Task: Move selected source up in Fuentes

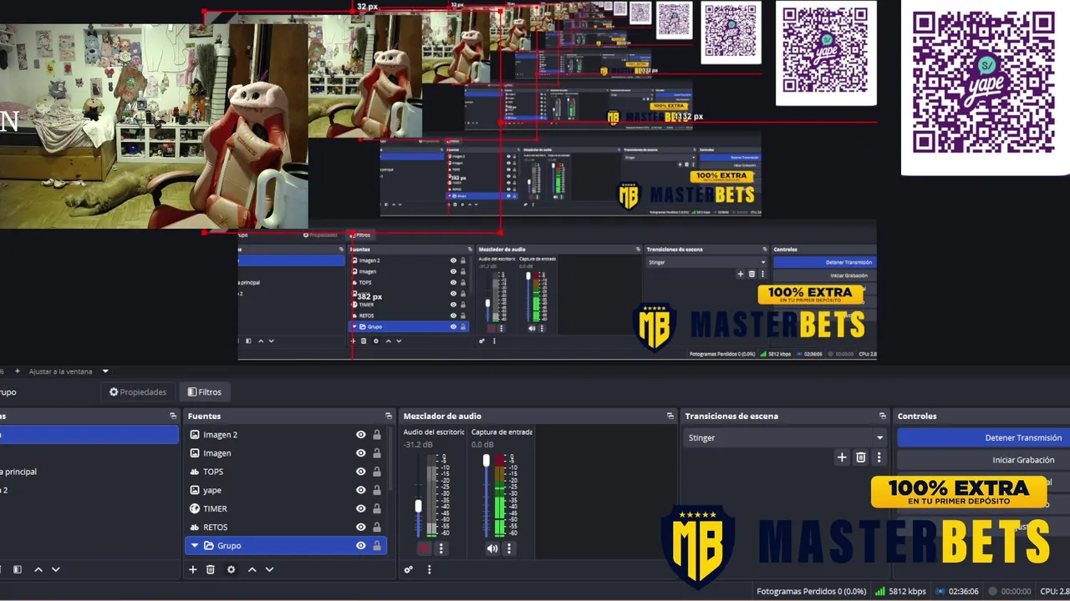Action: [x=252, y=569]
